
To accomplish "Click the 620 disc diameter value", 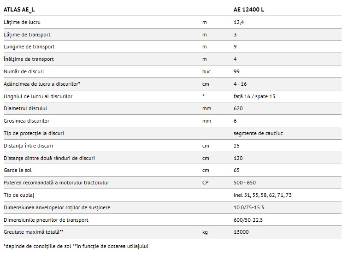I will click(238, 108).
